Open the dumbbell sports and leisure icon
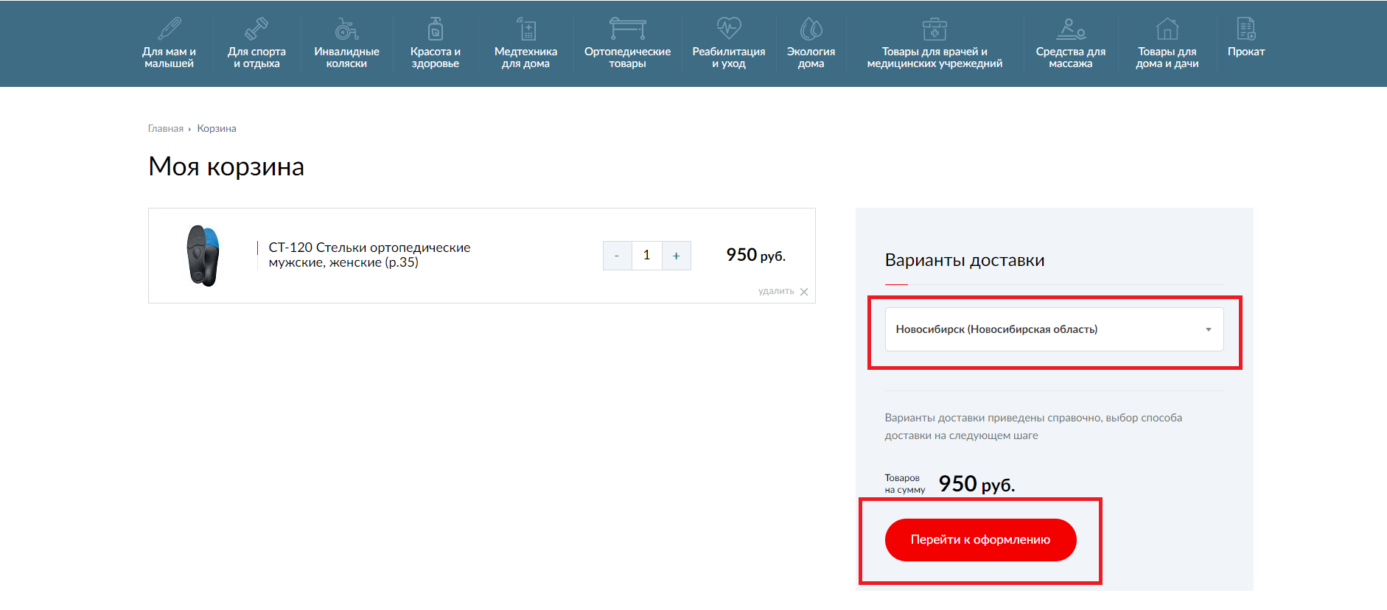This screenshot has width=1387, height=610. (256, 29)
